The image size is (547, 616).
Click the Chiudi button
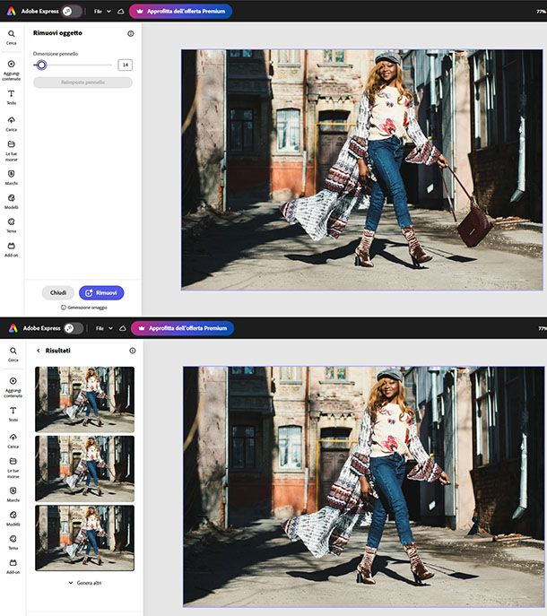[x=57, y=292]
